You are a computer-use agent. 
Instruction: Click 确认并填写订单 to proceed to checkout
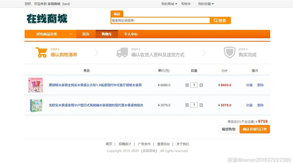click(255, 129)
